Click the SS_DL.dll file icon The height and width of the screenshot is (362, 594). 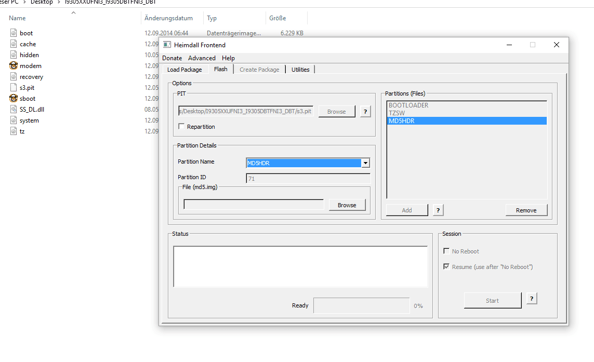pos(14,110)
